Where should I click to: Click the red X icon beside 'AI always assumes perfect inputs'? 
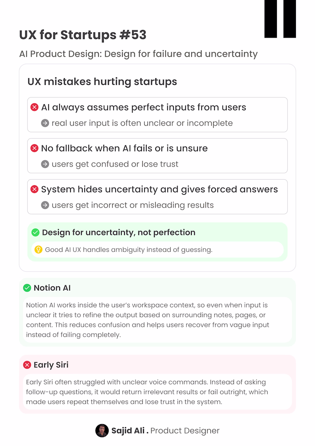[34, 107]
